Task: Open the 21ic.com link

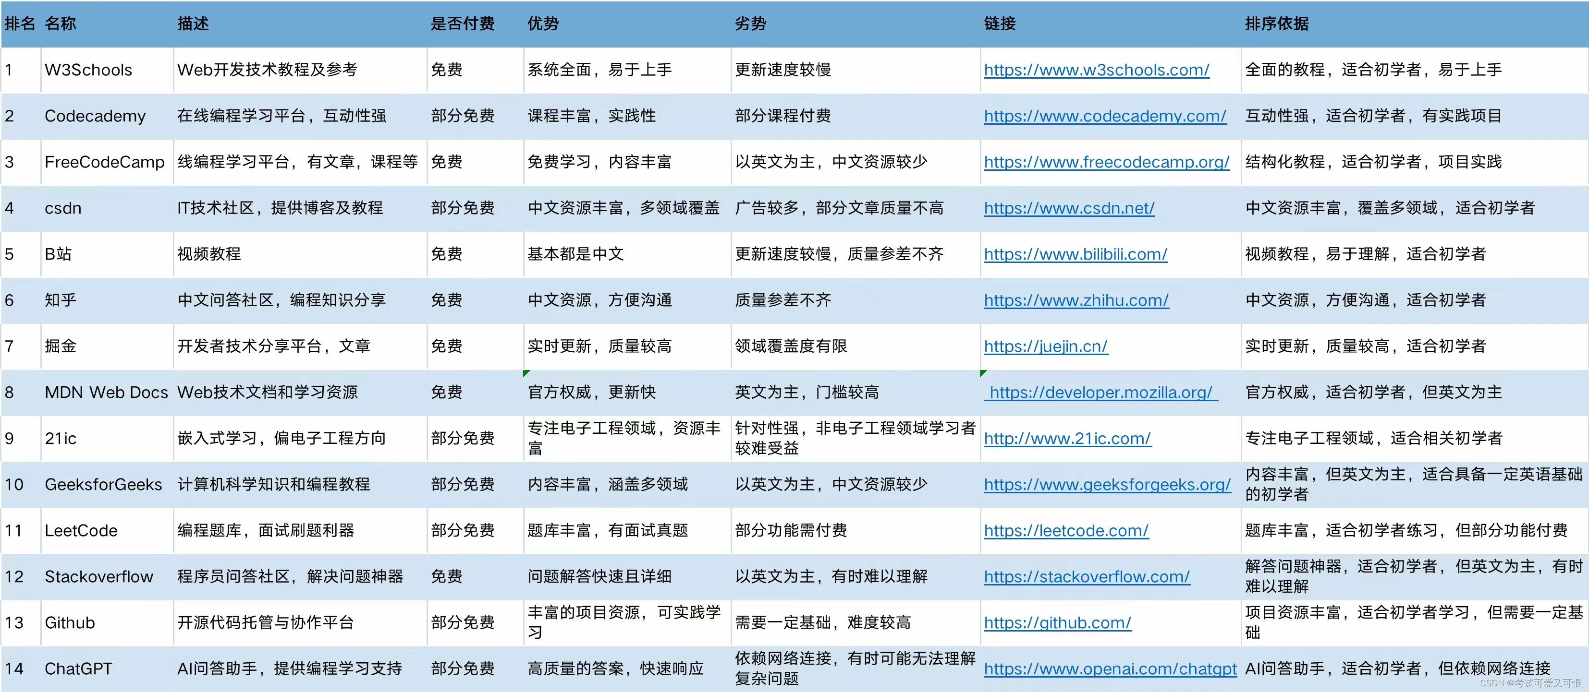Action: (x=1067, y=439)
